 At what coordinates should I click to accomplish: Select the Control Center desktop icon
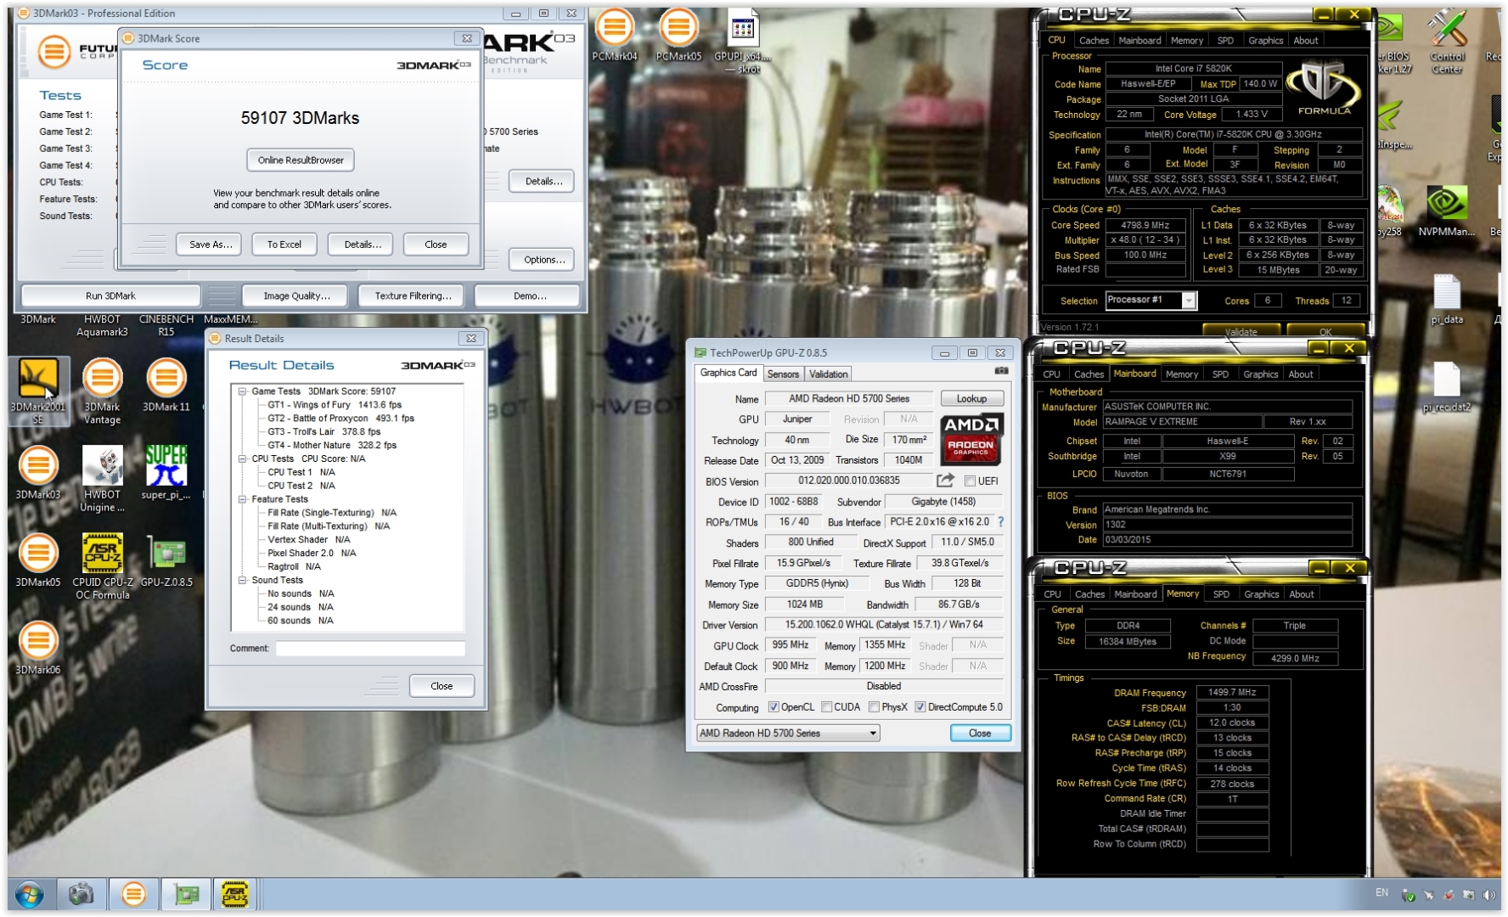tap(1447, 42)
